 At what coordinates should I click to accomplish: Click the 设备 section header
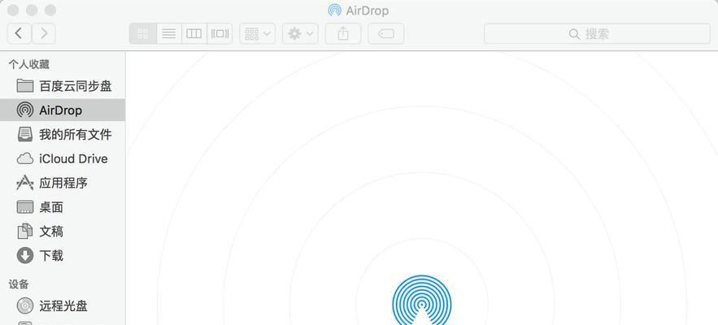[x=19, y=284]
